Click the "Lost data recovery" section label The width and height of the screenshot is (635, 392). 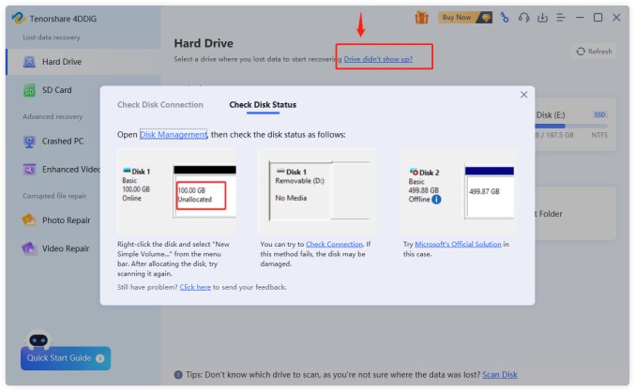pyautogui.click(x=52, y=38)
